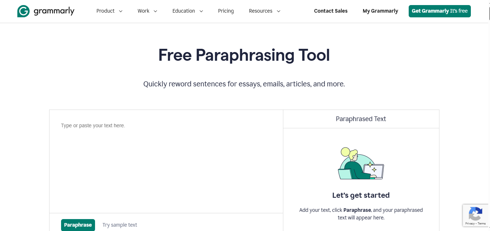Expand the Education menu chevron
The height and width of the screenshot is (231, 490).
pos(201,11)
